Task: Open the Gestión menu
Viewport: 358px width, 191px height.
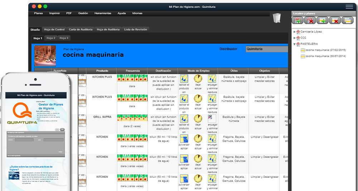Action: [83, 13]
